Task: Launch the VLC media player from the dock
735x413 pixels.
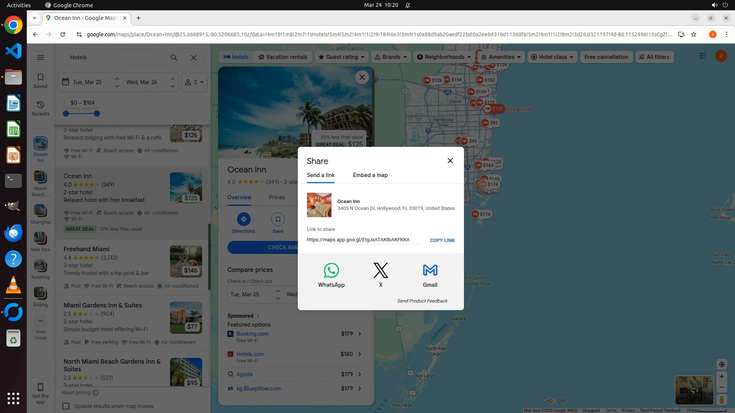Action: click(13, 285)
